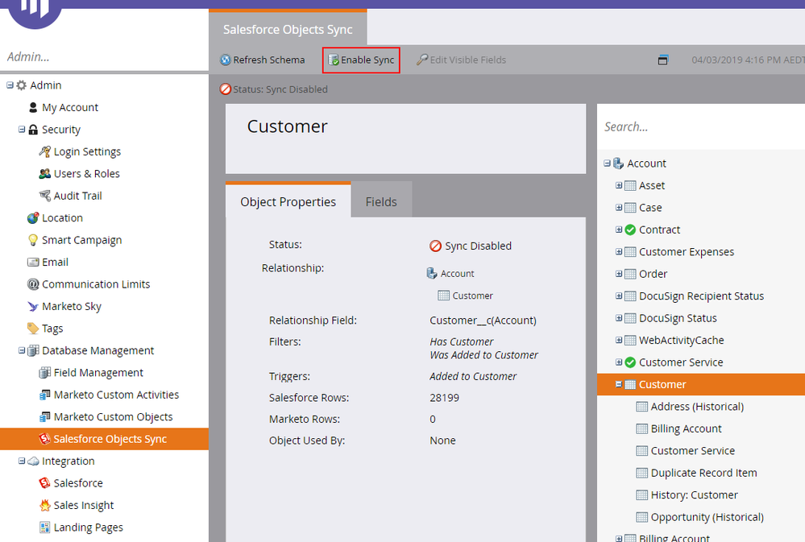The height and width of the screenshot is (542, 805).
Task: Select Order in object tree
Action: [x=653, y=274]
